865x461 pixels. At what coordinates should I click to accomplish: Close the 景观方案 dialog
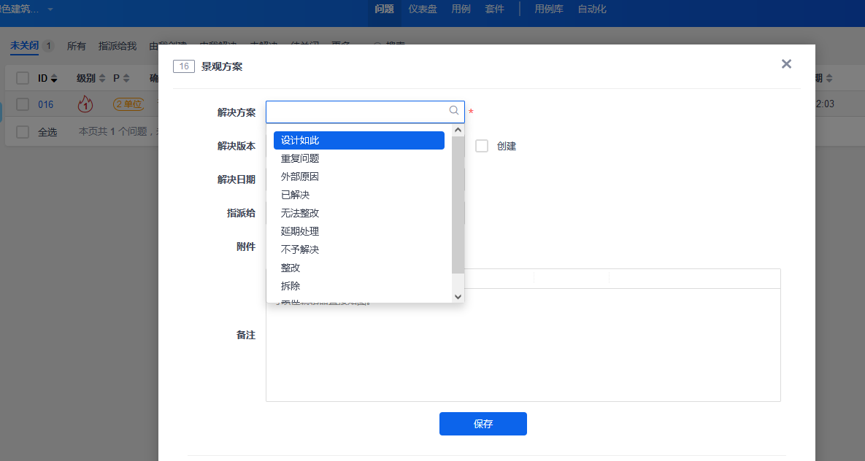786,64
